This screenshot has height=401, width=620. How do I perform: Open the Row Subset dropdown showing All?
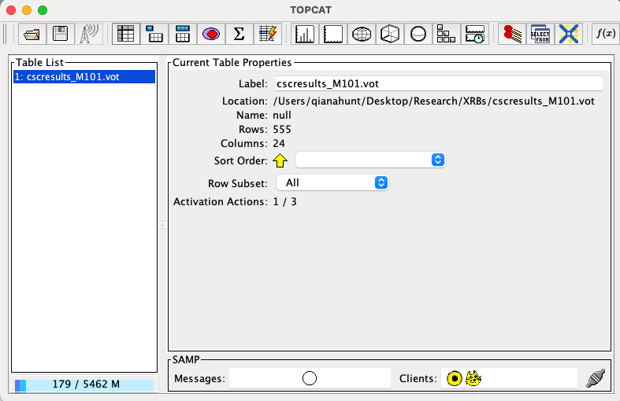(332, 182)
